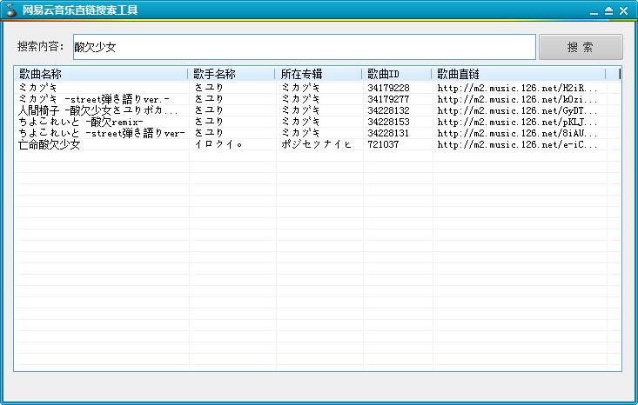Click the app icon in title bar
This screenshot has width=638, height=405.
tap(12, 10)
